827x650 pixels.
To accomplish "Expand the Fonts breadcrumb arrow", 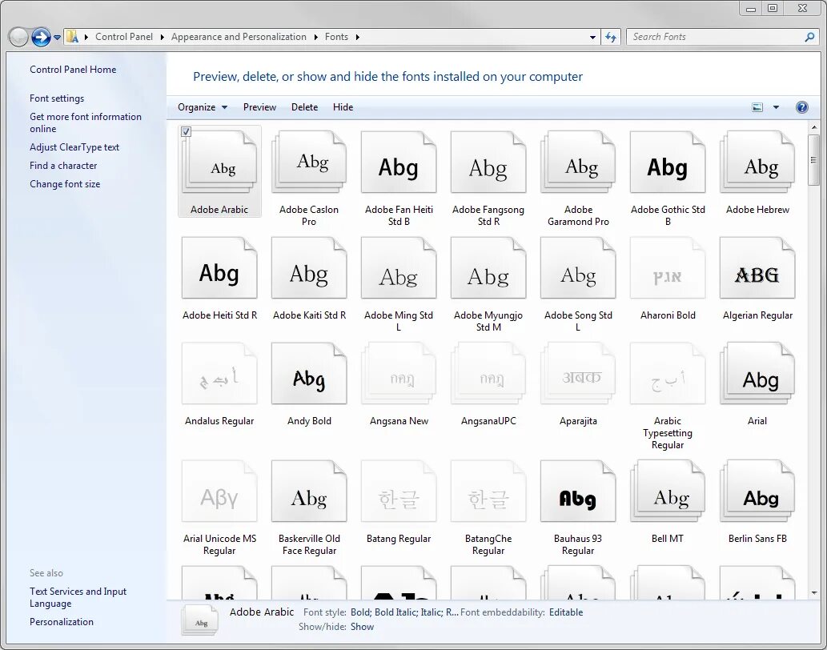I will [x=358, y=37].
